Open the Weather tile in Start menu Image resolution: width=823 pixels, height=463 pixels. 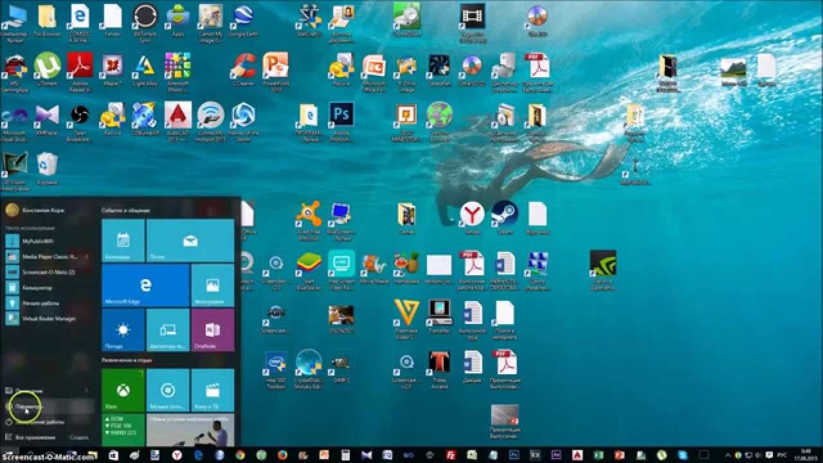click(123, 331)
